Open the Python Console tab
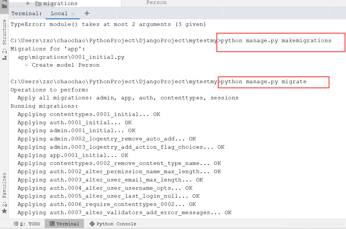The height and width of the screenshot is (229, 346). [x=113, y=224]
